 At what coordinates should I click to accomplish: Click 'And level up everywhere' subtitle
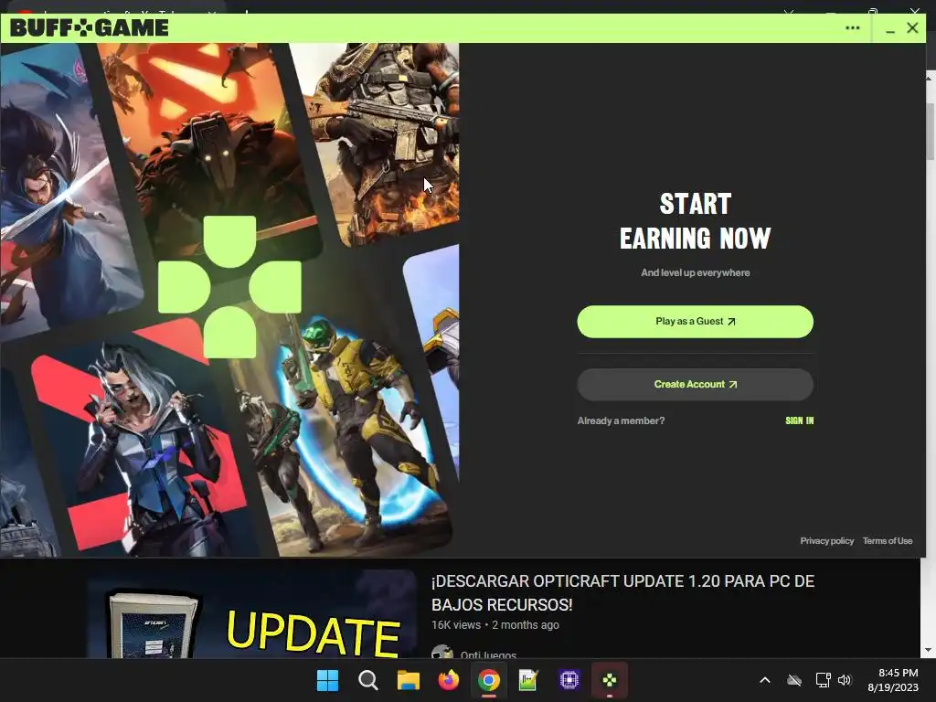click(x=695, y=272)
